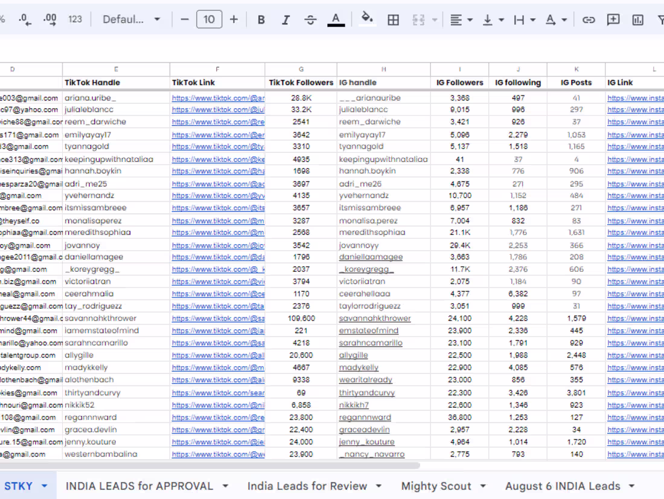Open the wearitalready IG handle link
Image resolution: width=664 pixels, height=499 pixels.
[365, 380]
